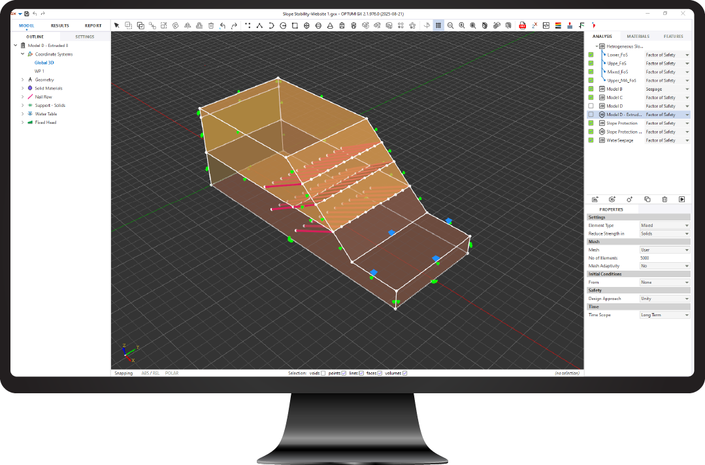The image size is (705, 465).
Task: Click the add 3D stage icon
Action: [612, 199]
